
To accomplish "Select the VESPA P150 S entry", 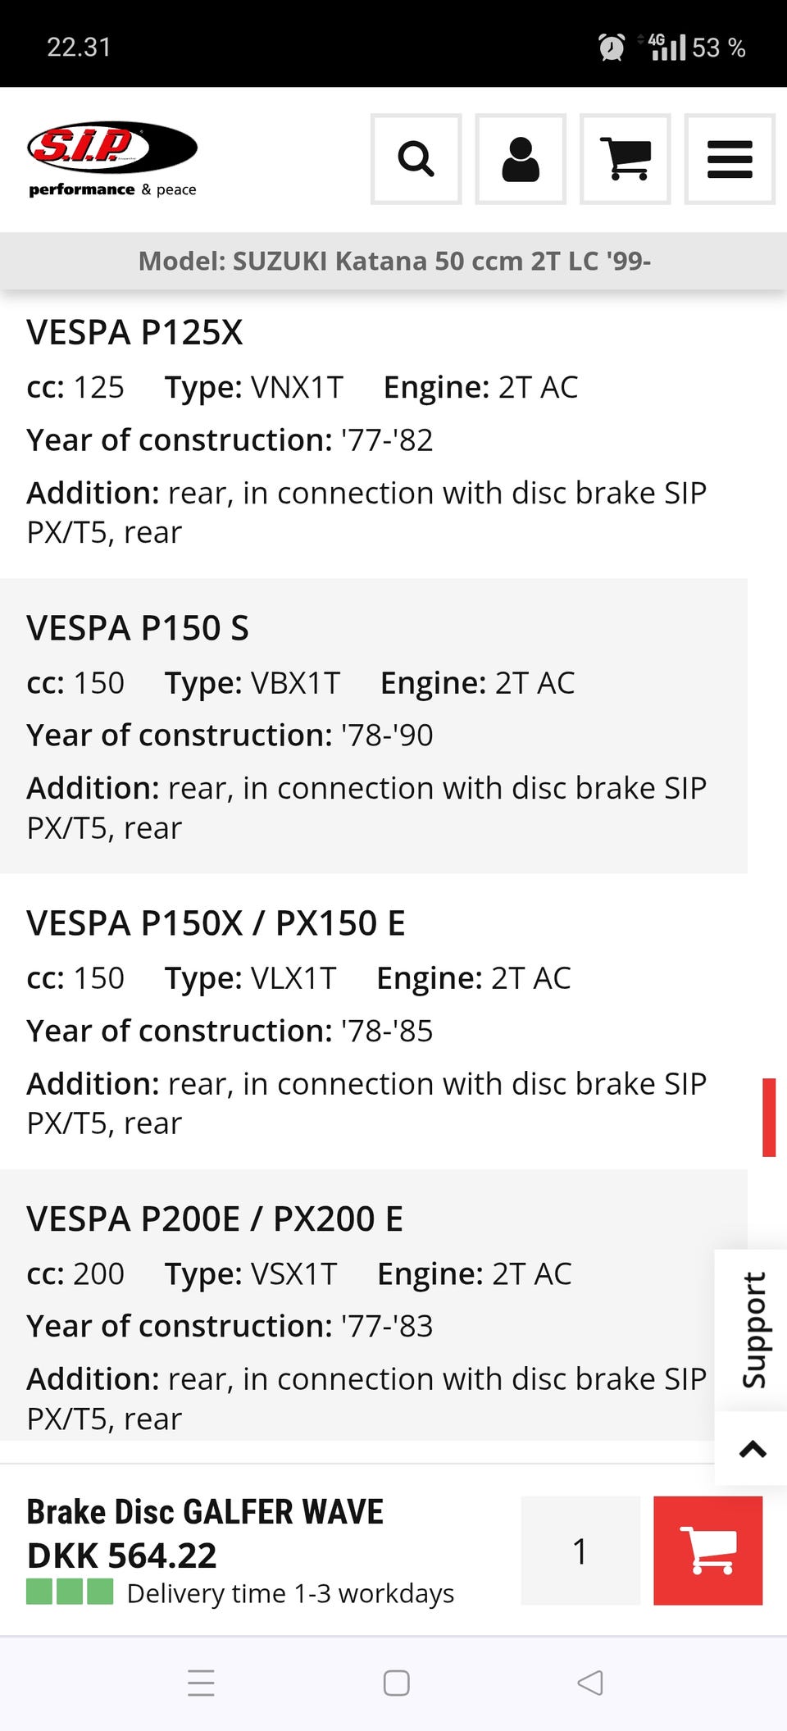I will [138, 628].
